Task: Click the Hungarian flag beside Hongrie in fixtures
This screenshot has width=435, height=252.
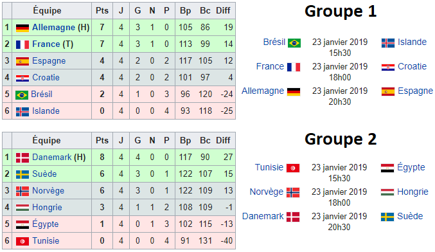Action: click(x=387, y=192)
